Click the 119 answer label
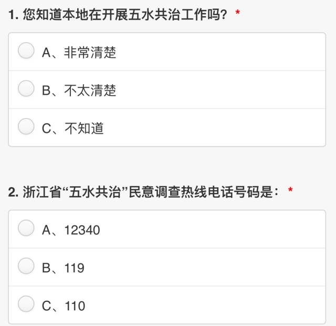The width and height of the screenshot is (336, 326). [75, 268]
